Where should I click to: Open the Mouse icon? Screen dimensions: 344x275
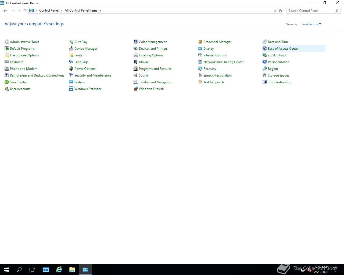click(136, 62)
